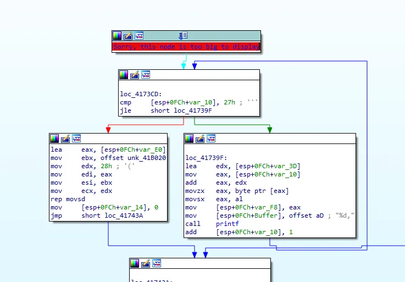This screenshot has height=282, width=405.
Task: Click the printf call operand
Action: [x=226, y=224]
